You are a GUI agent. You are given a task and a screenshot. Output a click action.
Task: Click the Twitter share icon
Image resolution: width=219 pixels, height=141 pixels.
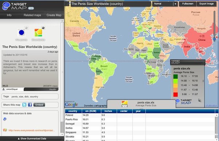pos(24,105)
